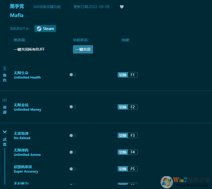Click the F3 切换 button for No Reload
This screenshot has height=189, width=212.
pyautogui.click(x=128, y=135)
